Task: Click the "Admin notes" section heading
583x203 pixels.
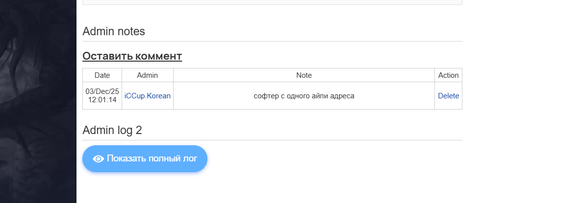Action: pyautogui.click(x=114, y=32)
